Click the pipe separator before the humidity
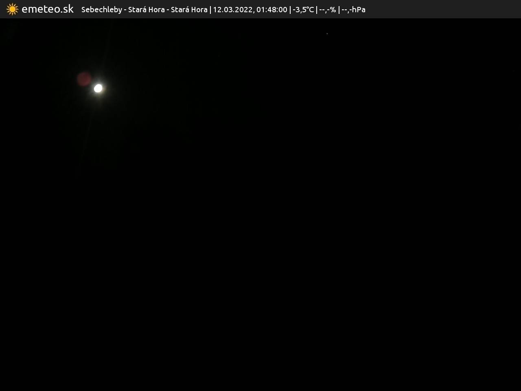Image resolution: width=521 pixels, height=391 pixels. (x=317, y=9)
